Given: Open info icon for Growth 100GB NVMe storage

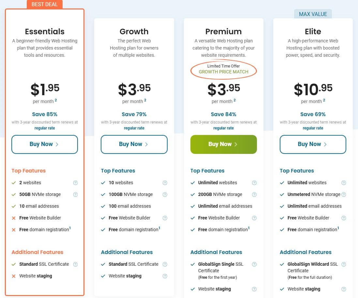Looking at the screenshot, I should [165, 194].
